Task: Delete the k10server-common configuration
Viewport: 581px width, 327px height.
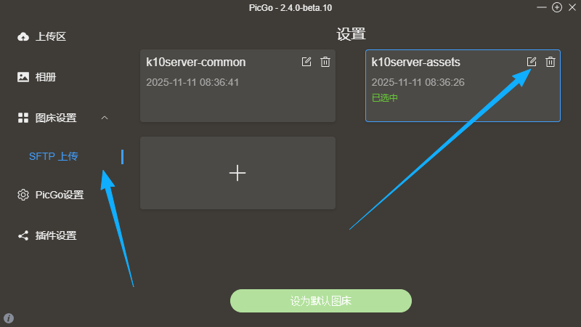Action: tap(325, 62)
